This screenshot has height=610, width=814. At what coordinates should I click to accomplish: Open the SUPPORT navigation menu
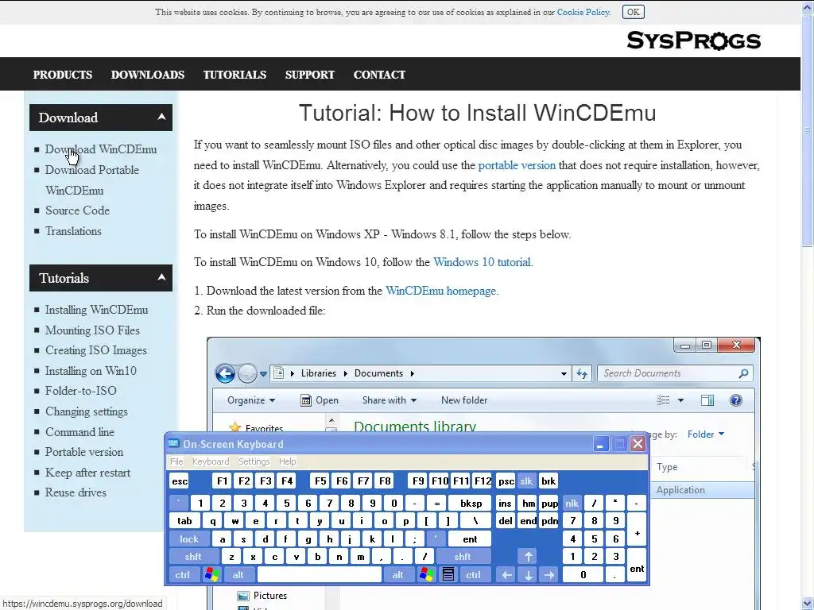(x=310, y=75)
